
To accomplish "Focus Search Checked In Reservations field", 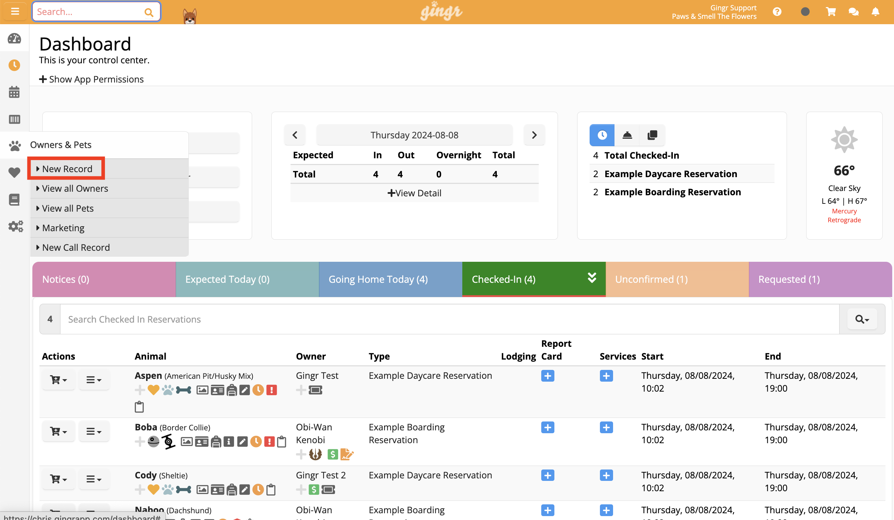I will [449, 319].
